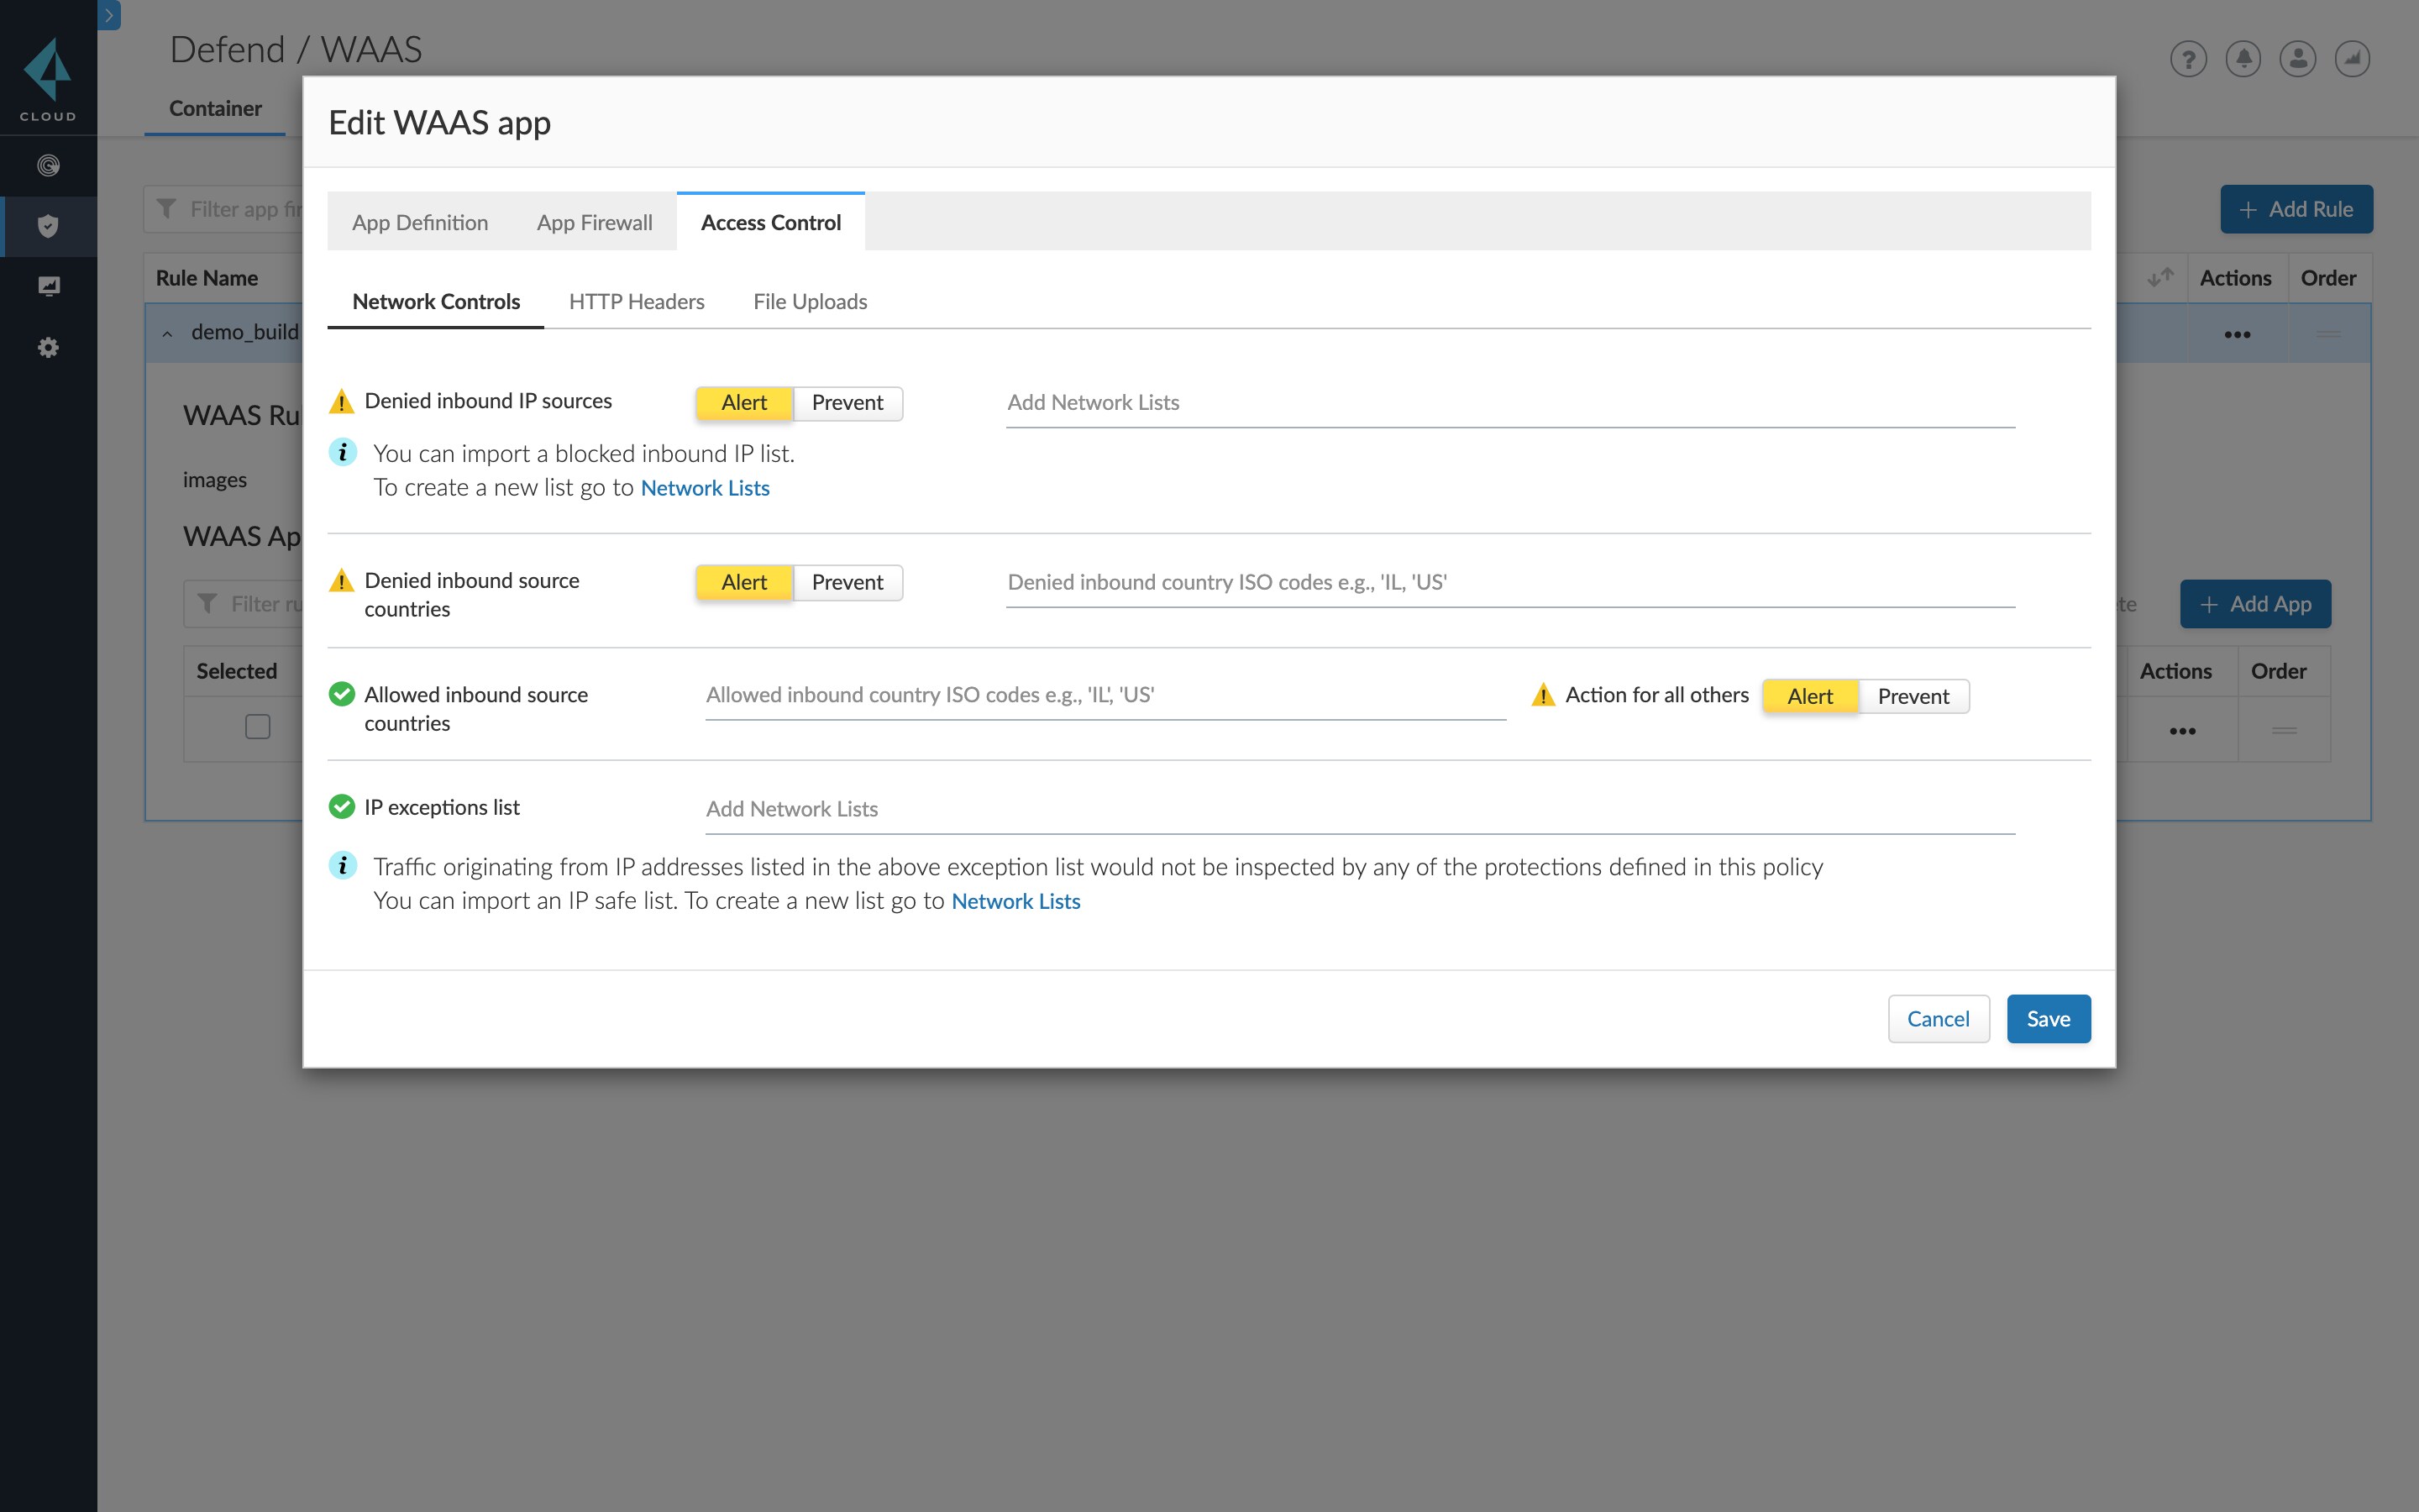Open Network Lists via the blue link

(705, 488)
